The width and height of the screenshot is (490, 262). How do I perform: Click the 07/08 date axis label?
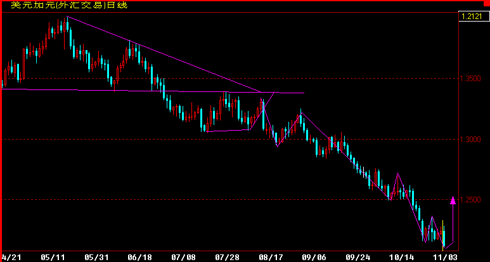click(183, 258)
